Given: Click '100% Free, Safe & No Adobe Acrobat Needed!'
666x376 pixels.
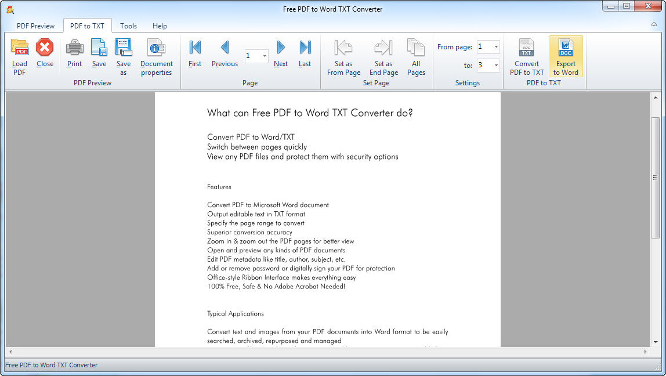Looking at the screenshot, I should coord(276,287).
